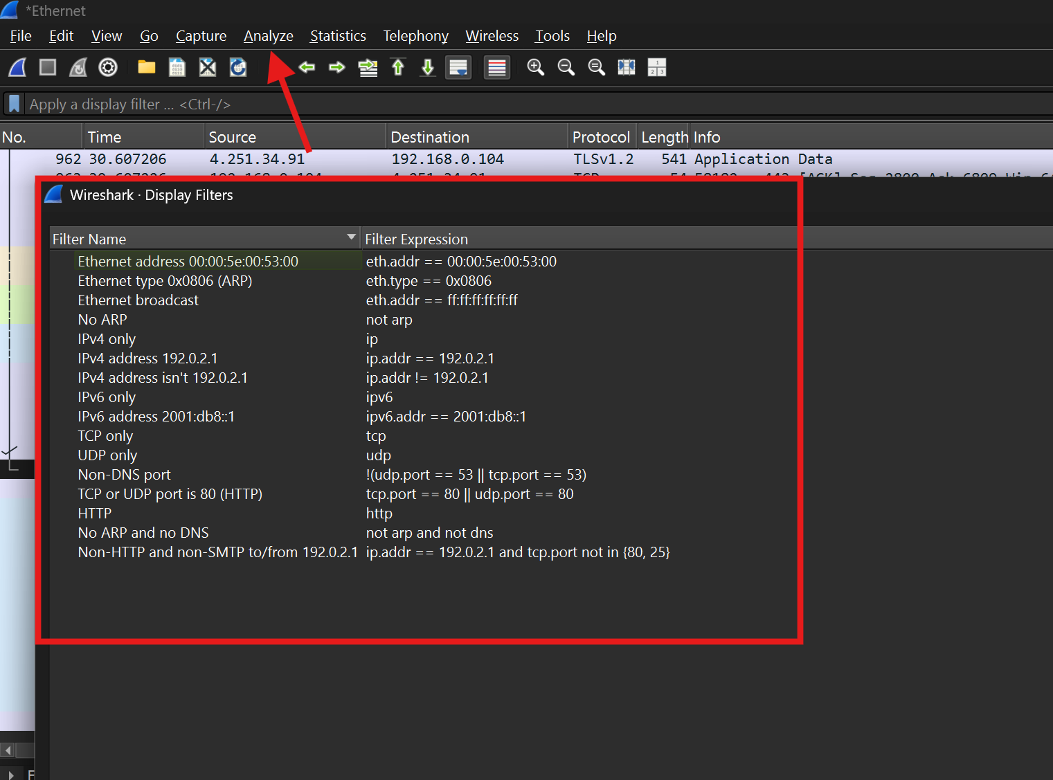Select TCP or UDP port is 80 filter

(x=170, y=494)
